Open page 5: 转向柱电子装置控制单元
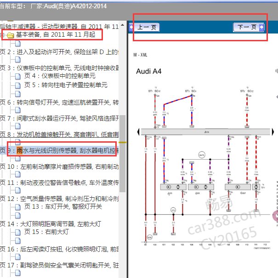 point(66,85)
